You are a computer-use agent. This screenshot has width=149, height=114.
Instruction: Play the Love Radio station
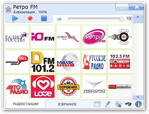point(43,86)
